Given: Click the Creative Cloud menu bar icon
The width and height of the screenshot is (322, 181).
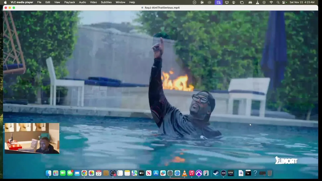Looking at the screenshot, I should 210,2.
